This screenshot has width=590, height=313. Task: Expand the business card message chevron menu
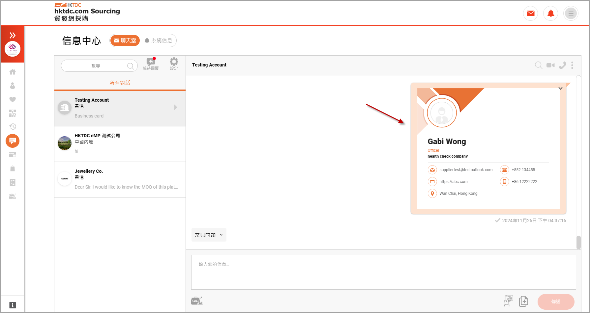[x=560, y=88]
